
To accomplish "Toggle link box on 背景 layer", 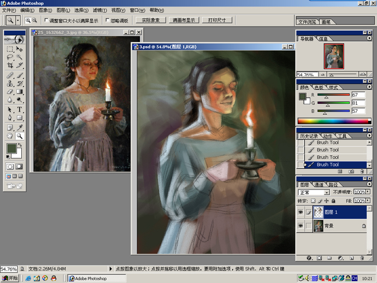I will [x=309, y=226].
